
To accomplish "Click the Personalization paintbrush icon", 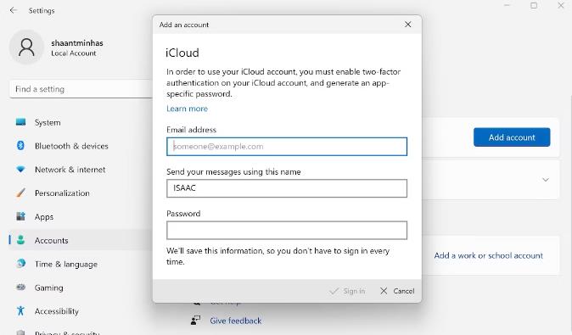I will (x=21, y=193).
